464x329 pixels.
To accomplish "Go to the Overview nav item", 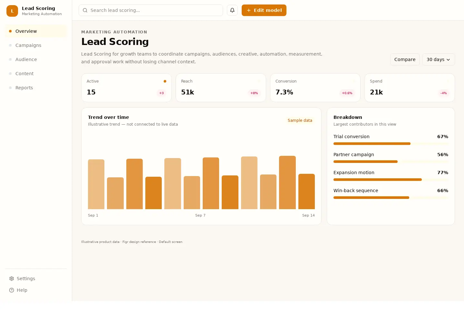I will (36, 31).
